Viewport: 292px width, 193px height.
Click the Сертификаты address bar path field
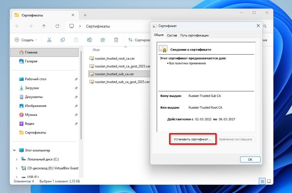(x=98, y=26)
